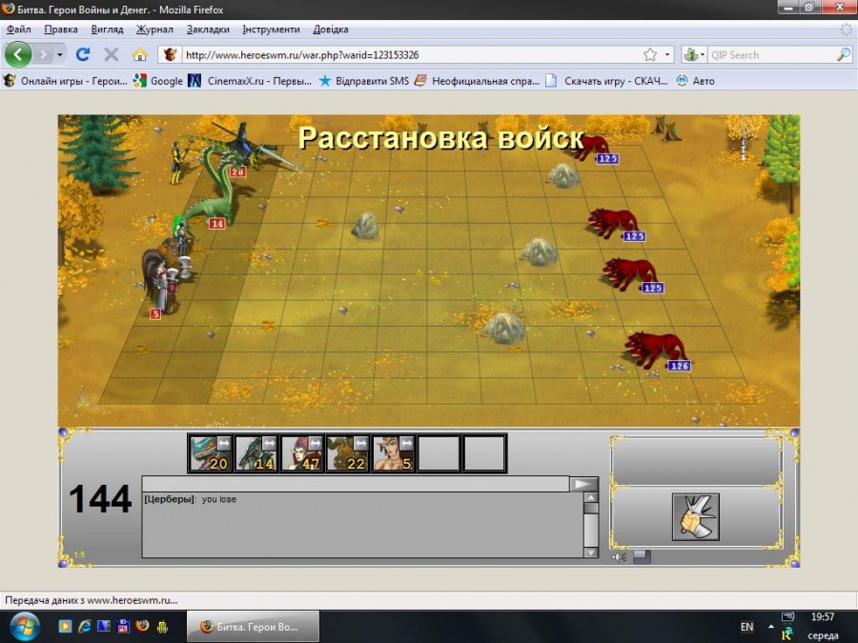This screenshot has height=643, width=858.
Task: Open the Вигляд menu
Action: click(x=107, y=30)
